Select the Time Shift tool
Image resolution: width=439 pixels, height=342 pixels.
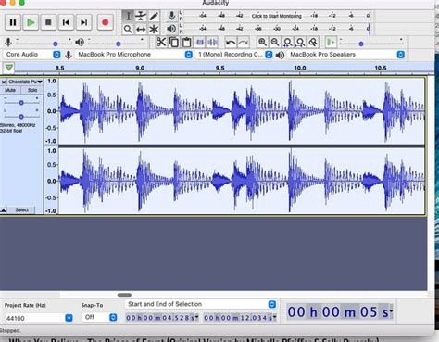coord(141,30)
